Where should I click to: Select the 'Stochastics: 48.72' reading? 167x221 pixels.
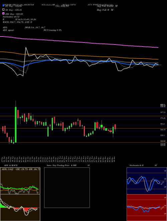click(x=11, y=17)
